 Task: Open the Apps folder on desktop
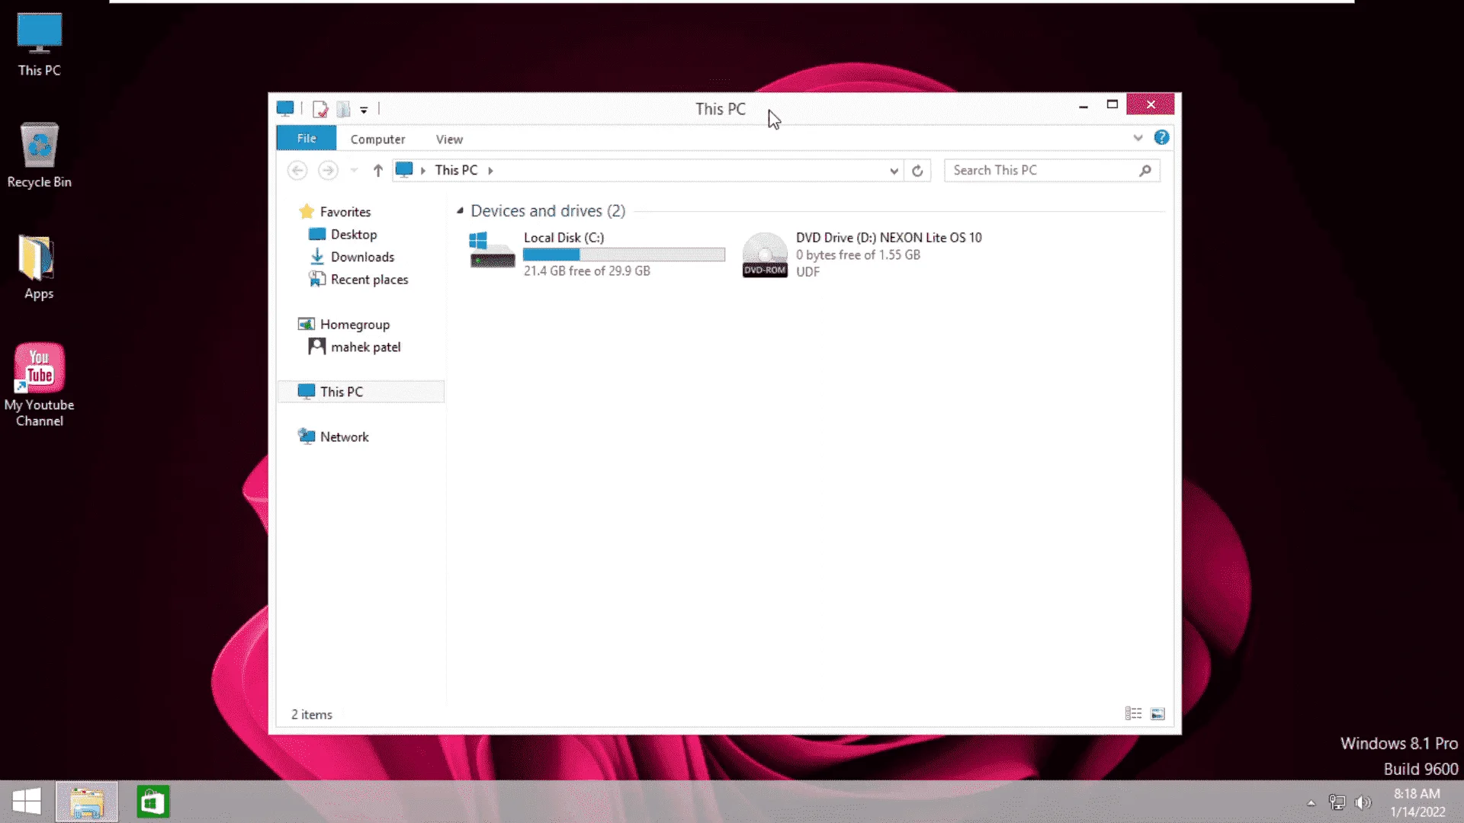[38, 267]
